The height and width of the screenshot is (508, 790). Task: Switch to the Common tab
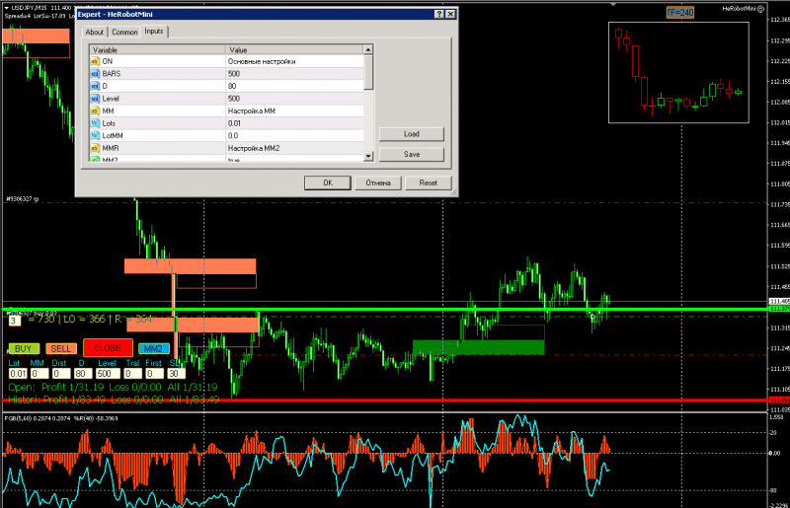tap(124, 33)
